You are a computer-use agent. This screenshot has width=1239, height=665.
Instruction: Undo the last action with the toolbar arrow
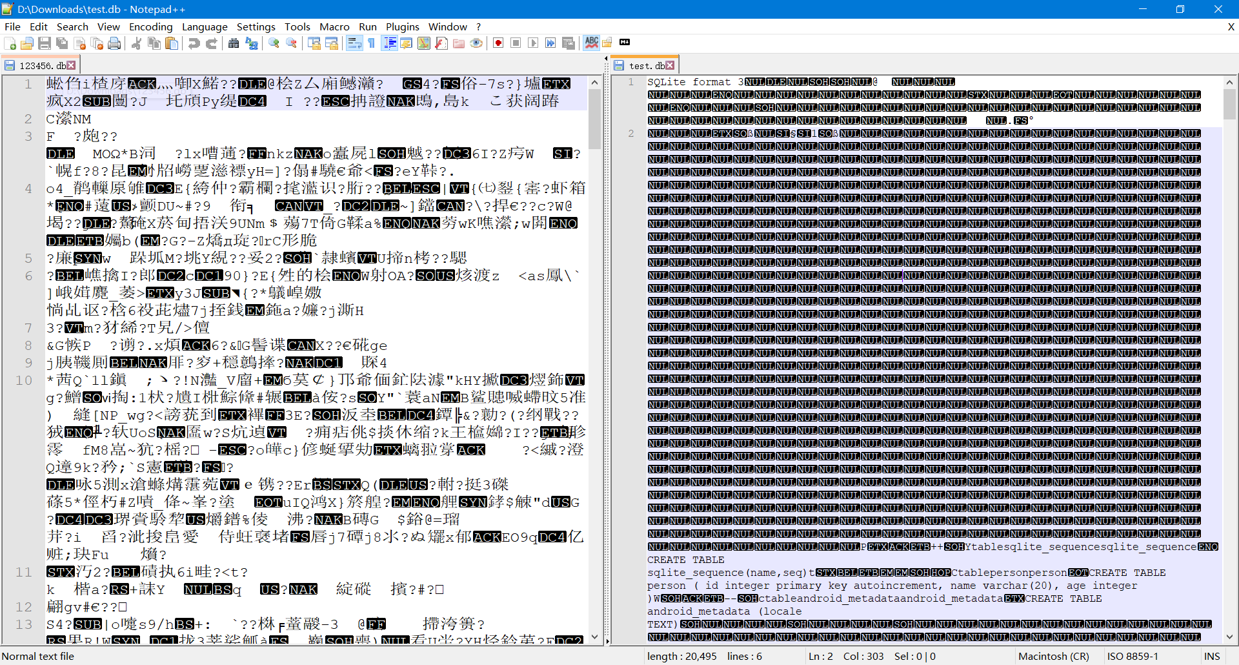pyautogui.click(x=194, y=43)
